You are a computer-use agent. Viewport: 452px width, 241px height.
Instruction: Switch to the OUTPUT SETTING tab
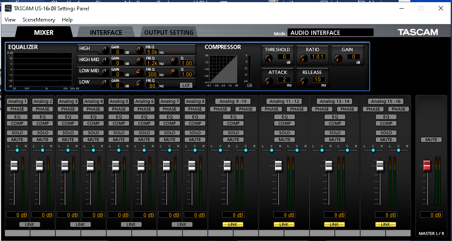click(169, 32)
